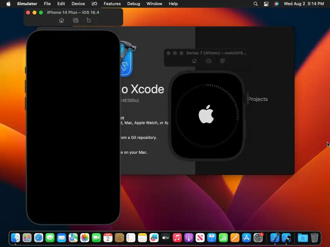This screenshot has height=247, width=330.
Task: Open Contacts from the Dock
Action: click(119, 238)
